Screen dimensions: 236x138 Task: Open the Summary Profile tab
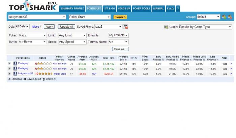(72, 8)
